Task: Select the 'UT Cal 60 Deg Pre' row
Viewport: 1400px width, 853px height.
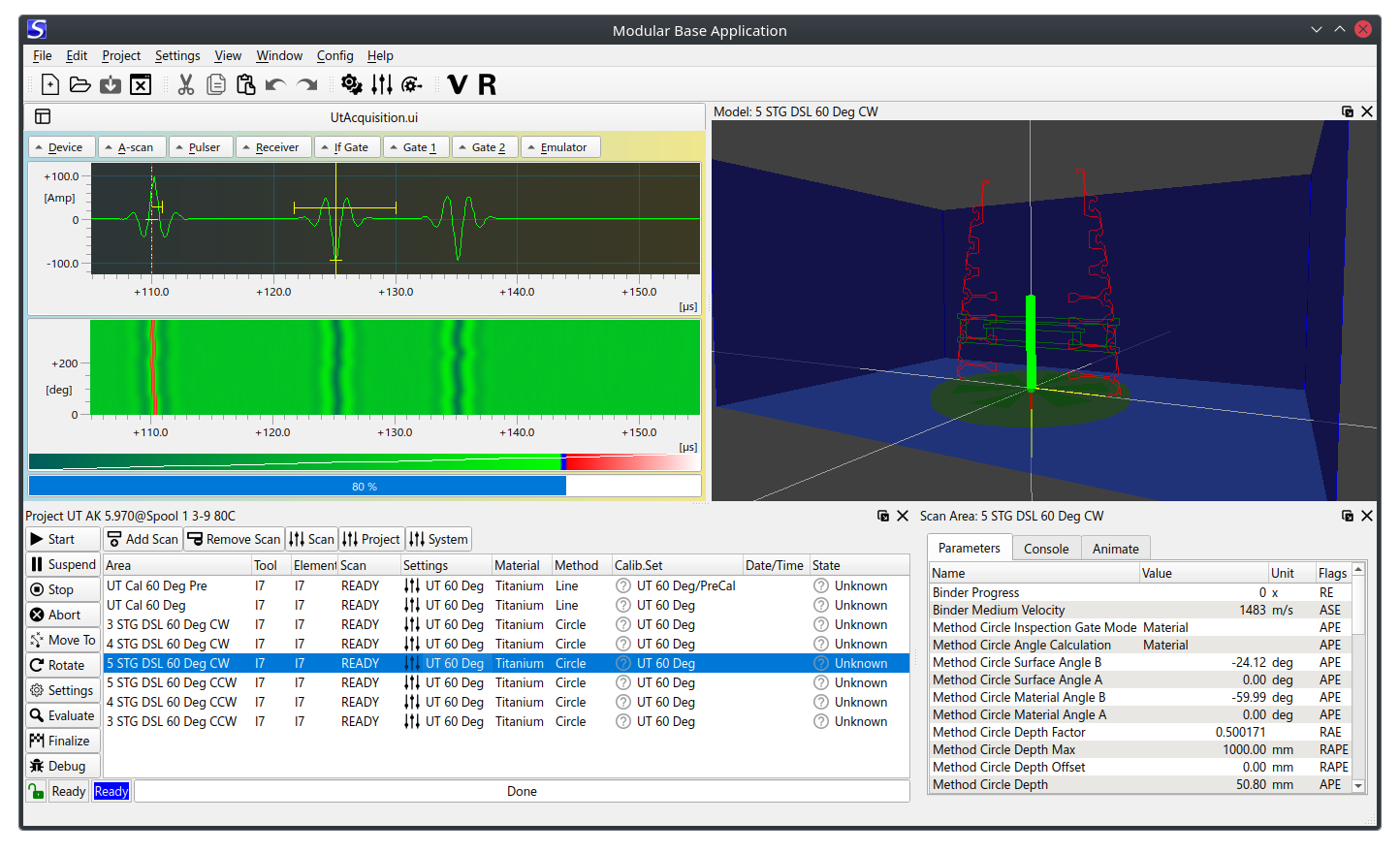Action: pos(506,585)
